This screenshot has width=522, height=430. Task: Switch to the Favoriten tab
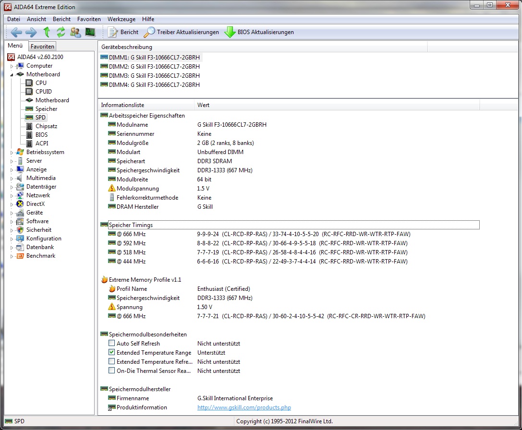point(42,46)
